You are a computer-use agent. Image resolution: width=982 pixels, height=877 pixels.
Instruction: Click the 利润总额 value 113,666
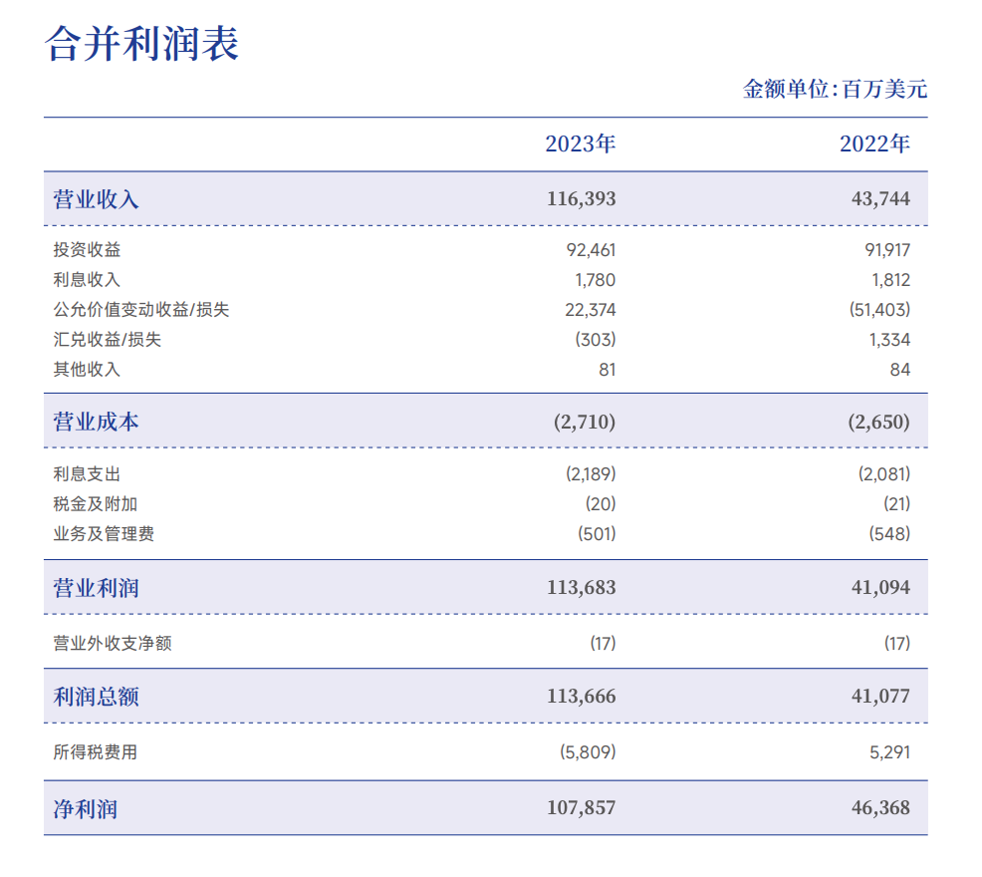pyautogui.click(x=582, y=696)
